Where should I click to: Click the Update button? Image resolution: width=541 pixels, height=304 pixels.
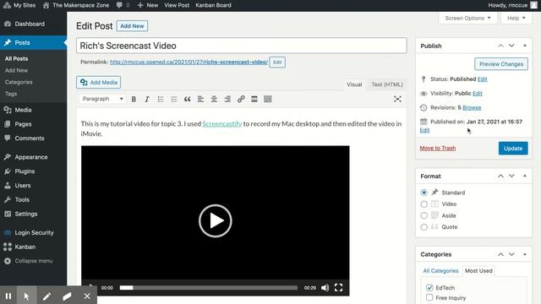(x=513, y=149)
